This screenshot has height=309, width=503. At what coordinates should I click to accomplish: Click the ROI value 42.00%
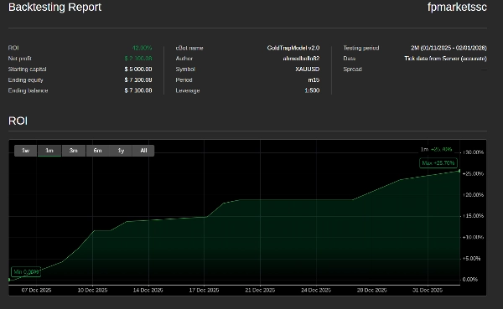(143, 48)
